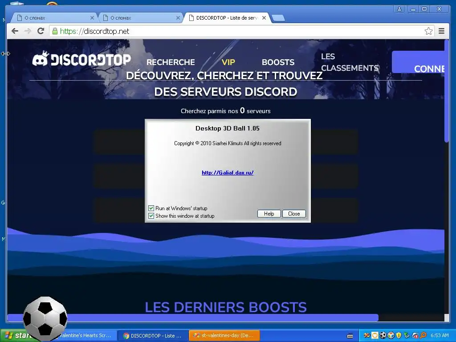Click the page vertical scrollbar thumb
Image resolution: width=456 pixels, height=342 pixels.
coord(447,91)
